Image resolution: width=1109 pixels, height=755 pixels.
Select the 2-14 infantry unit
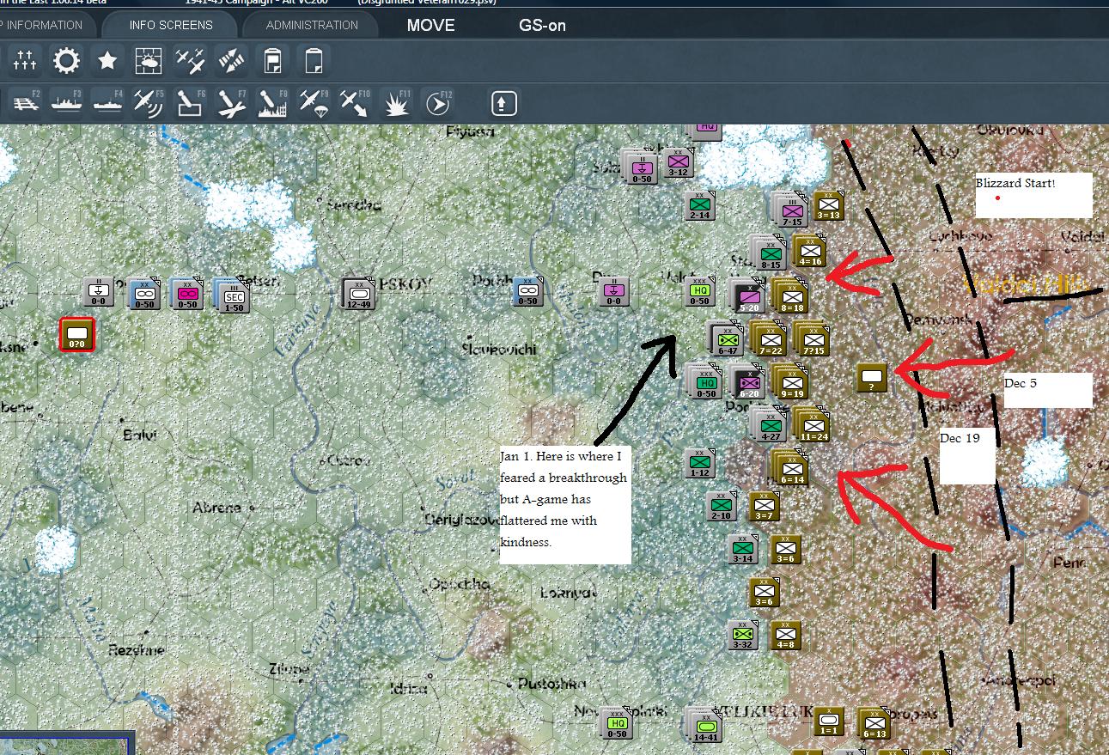click(700, 205)
